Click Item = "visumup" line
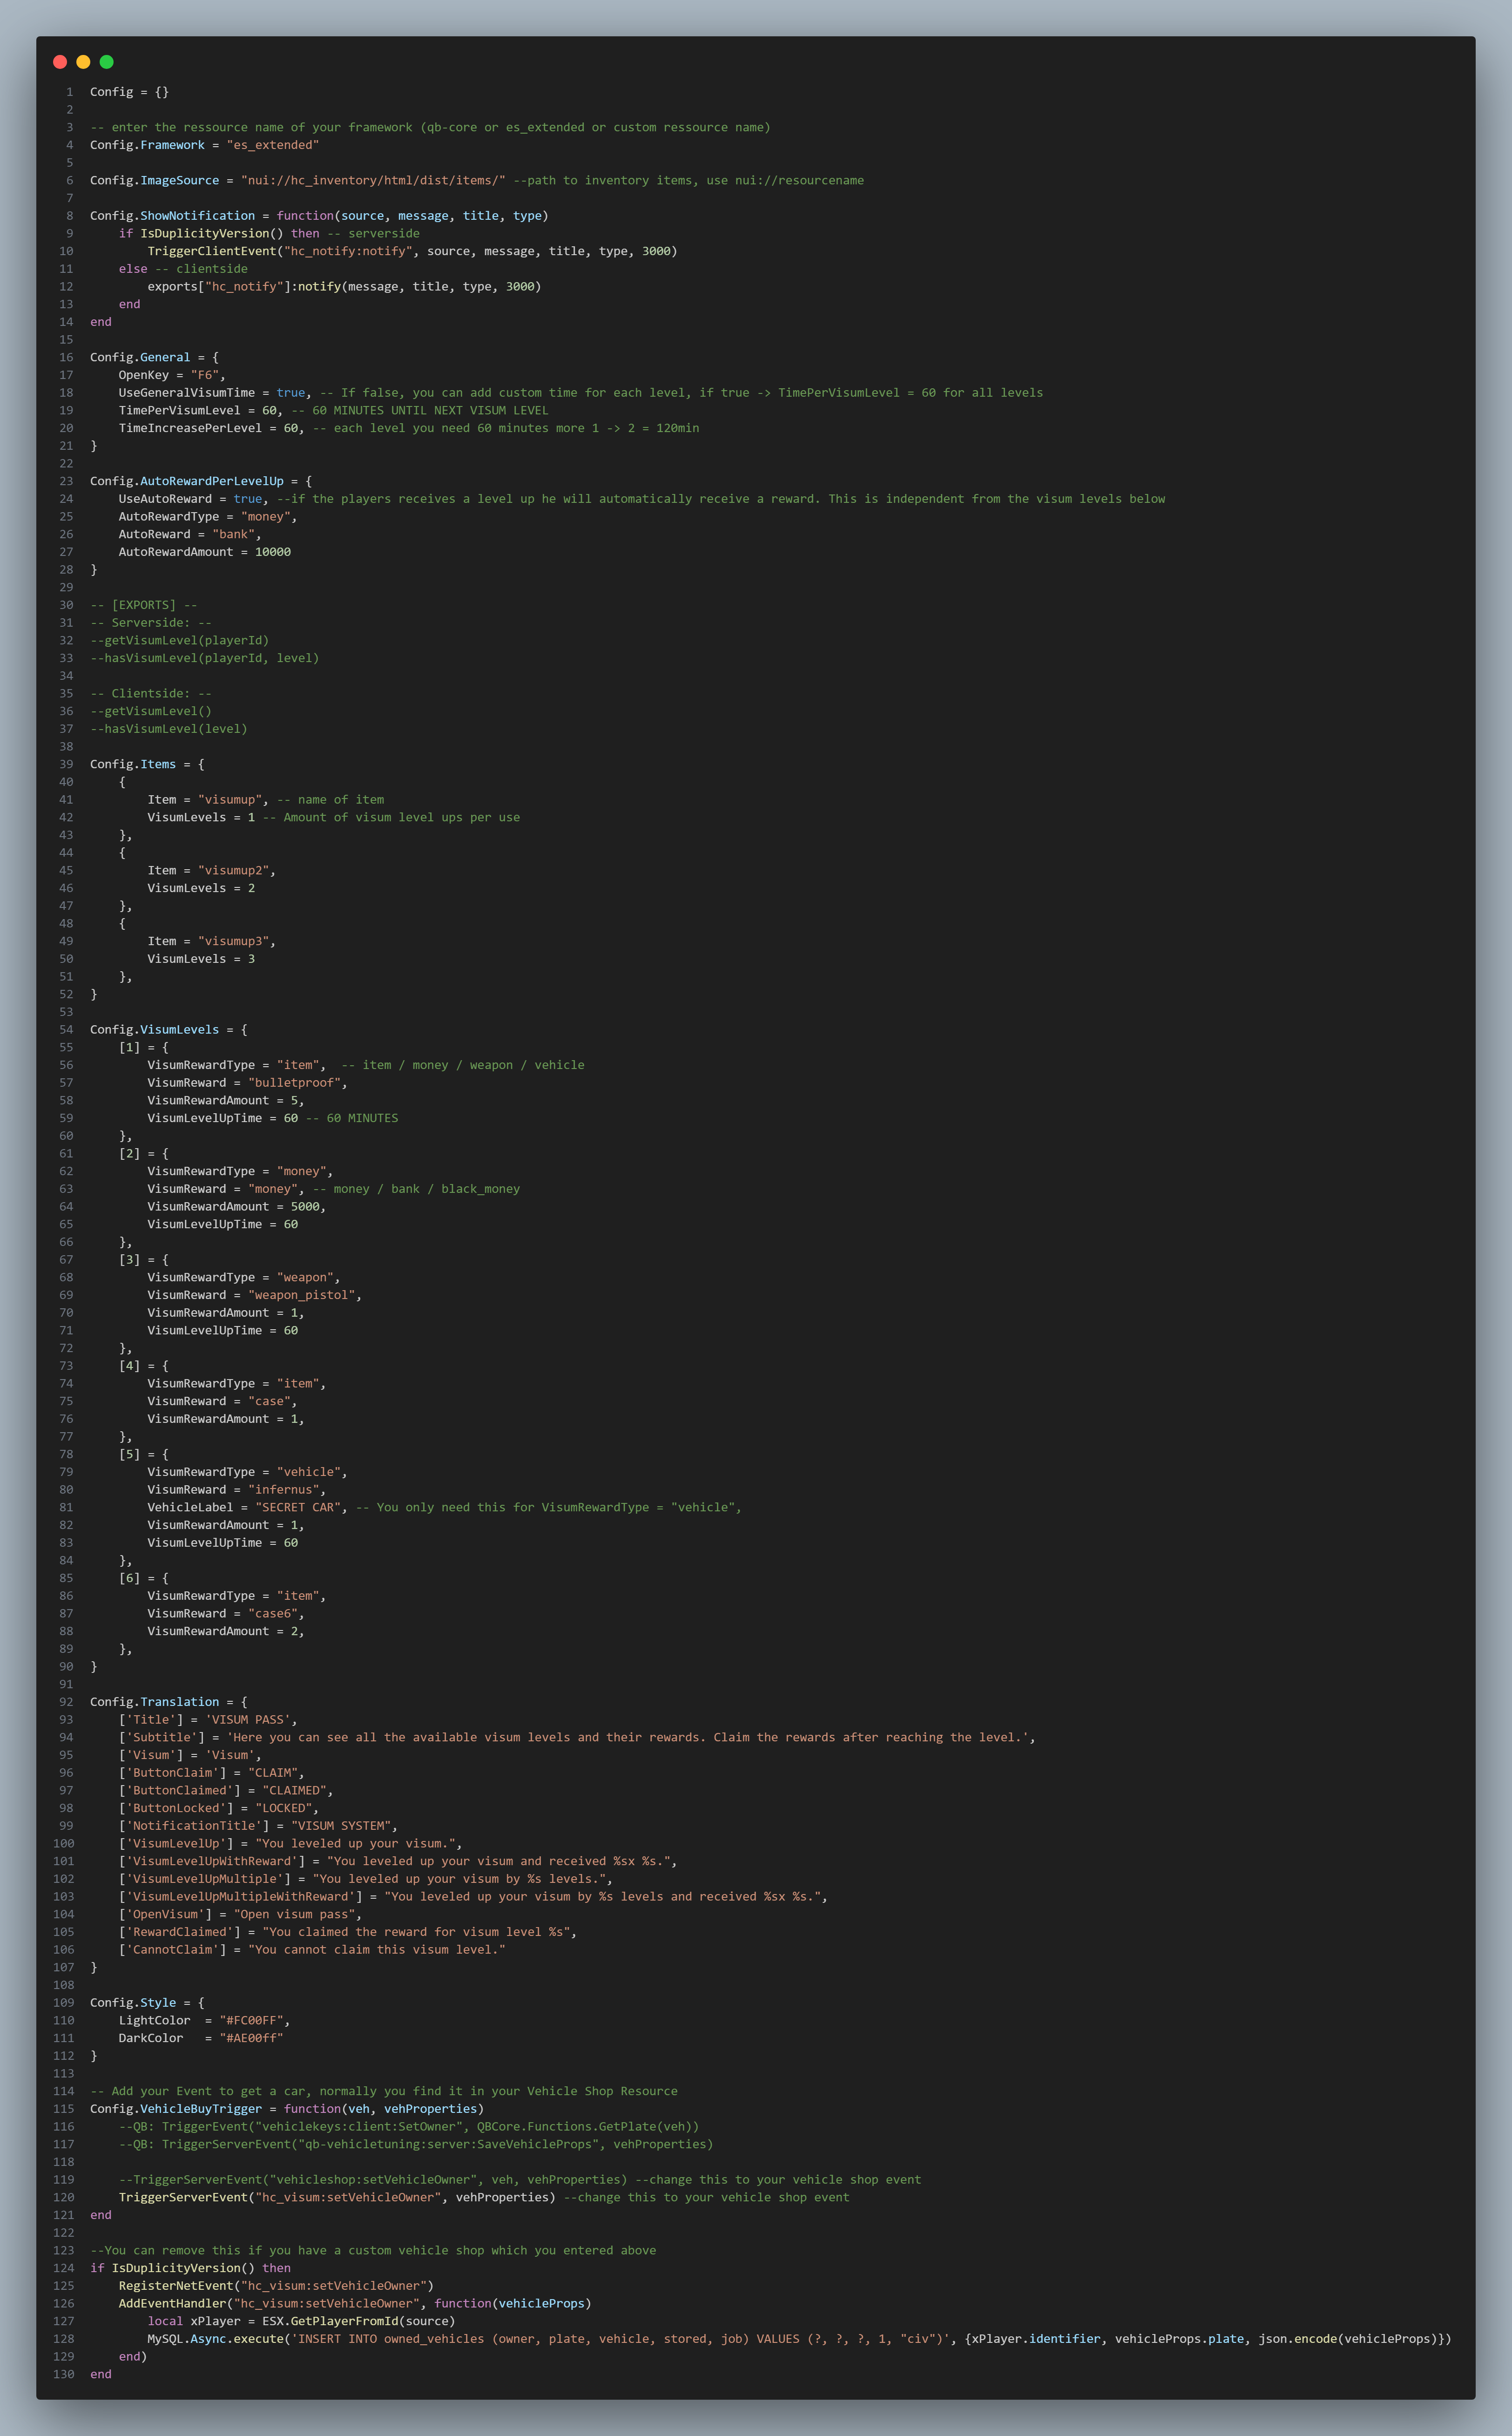The image size is (1512, 2436). click(x=208, y=800)
